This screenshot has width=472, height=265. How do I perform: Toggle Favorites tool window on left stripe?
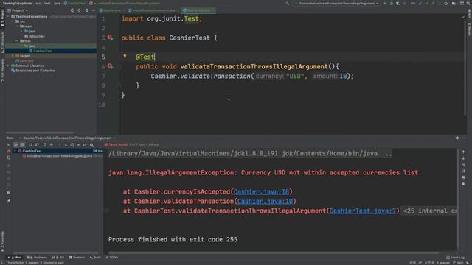pos(2,241)
